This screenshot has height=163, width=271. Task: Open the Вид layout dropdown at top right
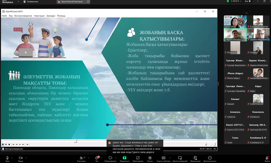point(247,1)
